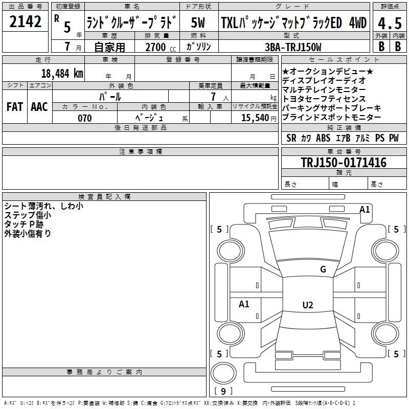This screenshot has width=409, height=409.
Task: Select the 7 passenger capacity value
Action: coord(213,97)
